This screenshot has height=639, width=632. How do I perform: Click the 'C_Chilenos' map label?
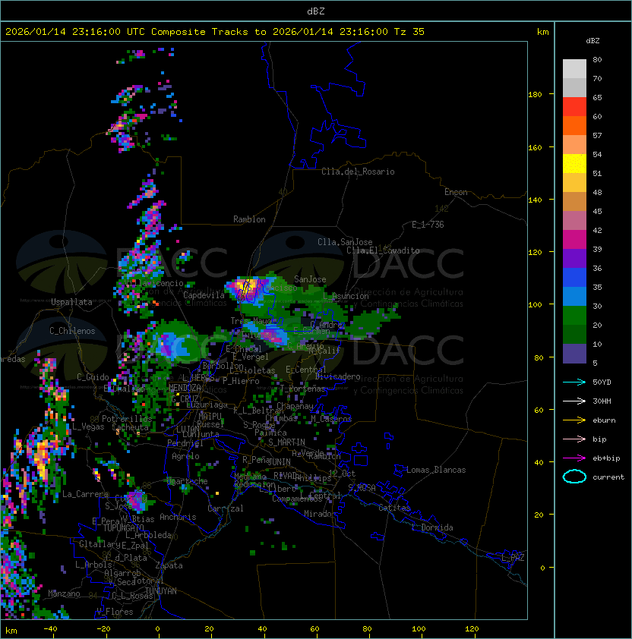(72, 331)
